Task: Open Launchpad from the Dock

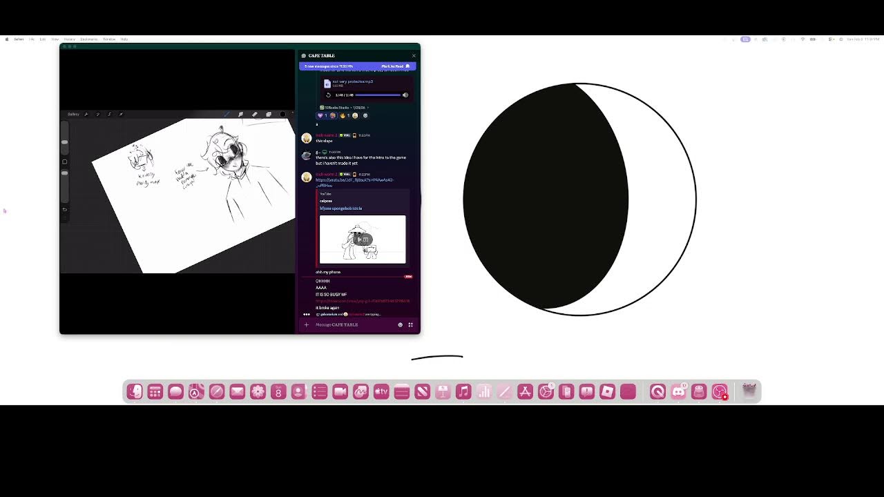Action: pos(155,392)
